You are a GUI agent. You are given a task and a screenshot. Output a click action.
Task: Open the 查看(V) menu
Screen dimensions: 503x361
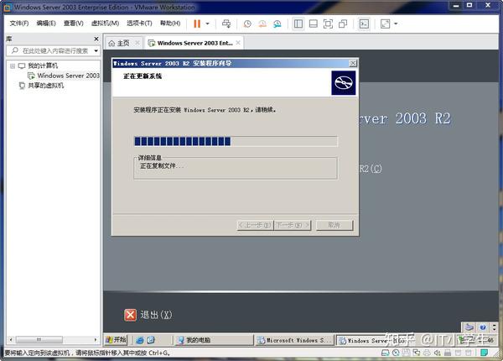(x=74, y=24)
